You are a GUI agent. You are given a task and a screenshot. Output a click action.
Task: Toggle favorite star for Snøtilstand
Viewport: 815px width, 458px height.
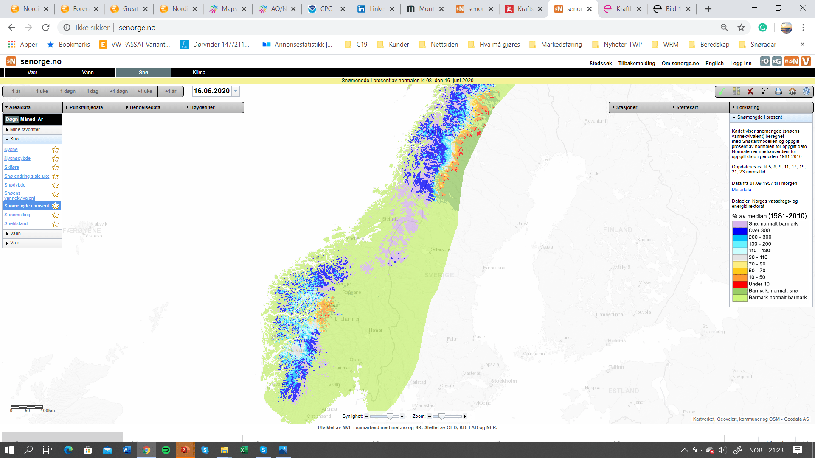coord(55,224)
